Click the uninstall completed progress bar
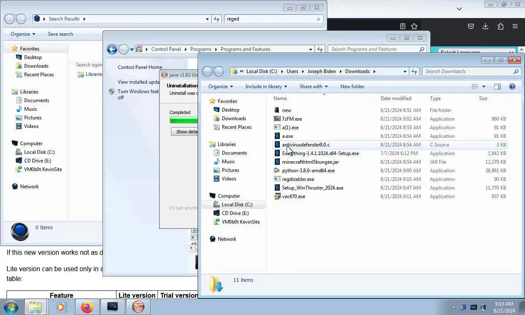Screen dimensions: 525x315 pos(184,120)
